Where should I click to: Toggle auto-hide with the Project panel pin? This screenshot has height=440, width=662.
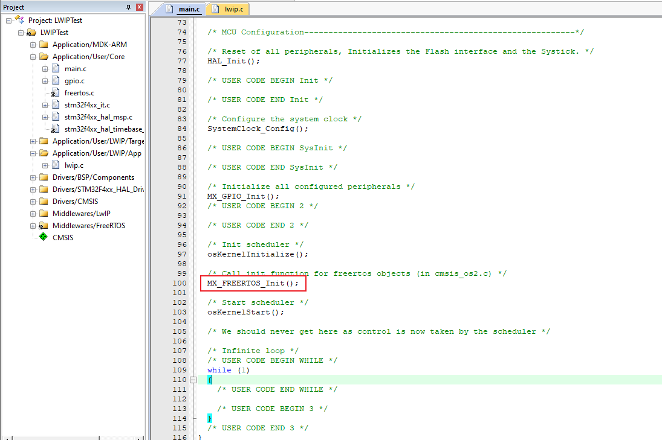point(128,7)
